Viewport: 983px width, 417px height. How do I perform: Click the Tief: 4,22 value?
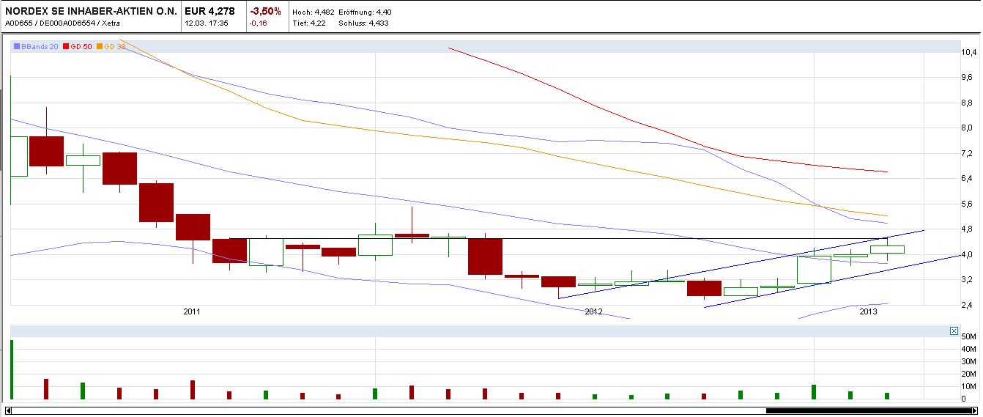tap(309, 23)
